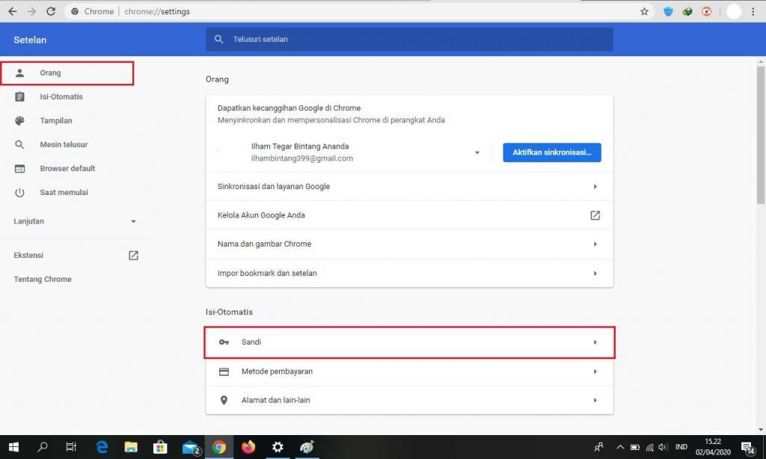Launch Microsoft Edge from the taskbar
This screenshot has height=459, width=766.
(x=102, y=447)
